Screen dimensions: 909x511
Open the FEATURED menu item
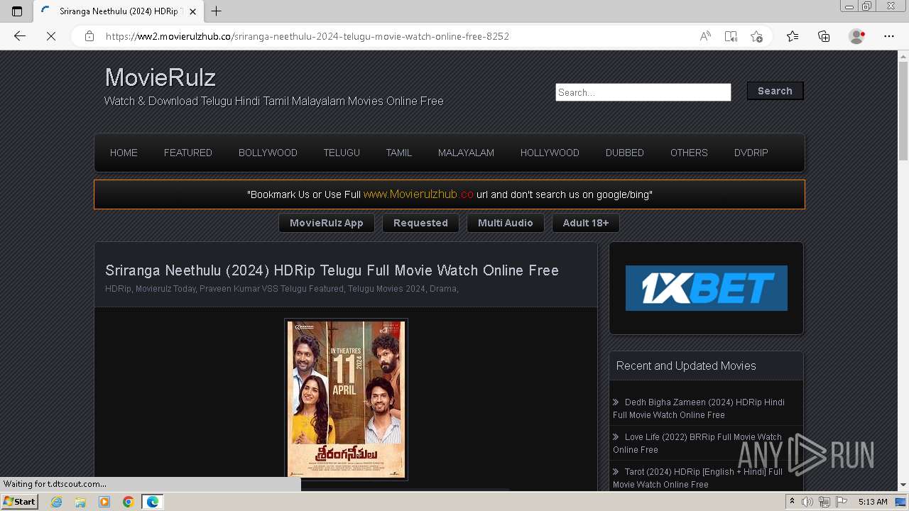tap(188, 153)
